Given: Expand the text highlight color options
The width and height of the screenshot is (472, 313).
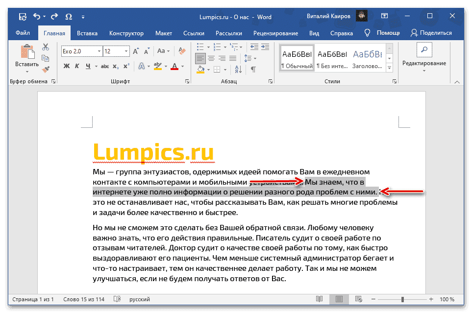Looking at the screenshot, I should pyautogui.click(x=166, y=66).
